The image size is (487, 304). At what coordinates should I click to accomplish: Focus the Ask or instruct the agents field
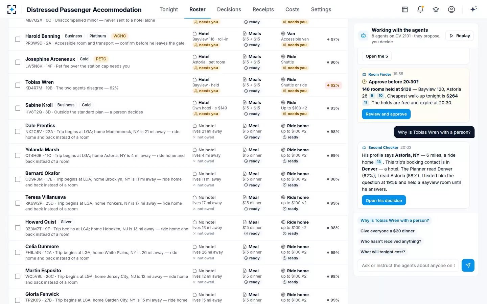point(408,265)
